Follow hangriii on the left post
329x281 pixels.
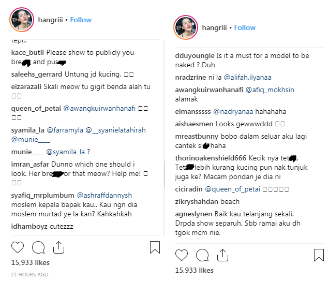[81, 20]
